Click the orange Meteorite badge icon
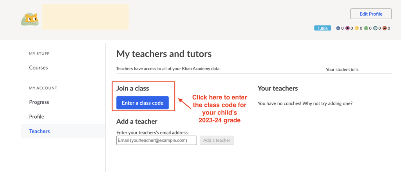Screen dimensions: 401x172 click(385, 28)
